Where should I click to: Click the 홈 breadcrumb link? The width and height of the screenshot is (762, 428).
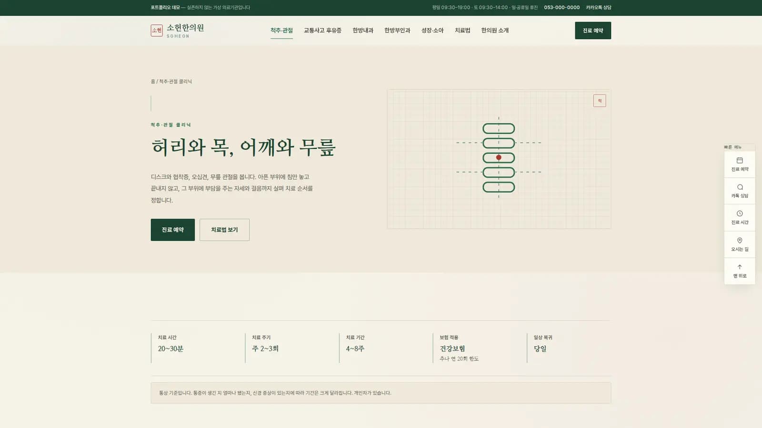(153, 81)
